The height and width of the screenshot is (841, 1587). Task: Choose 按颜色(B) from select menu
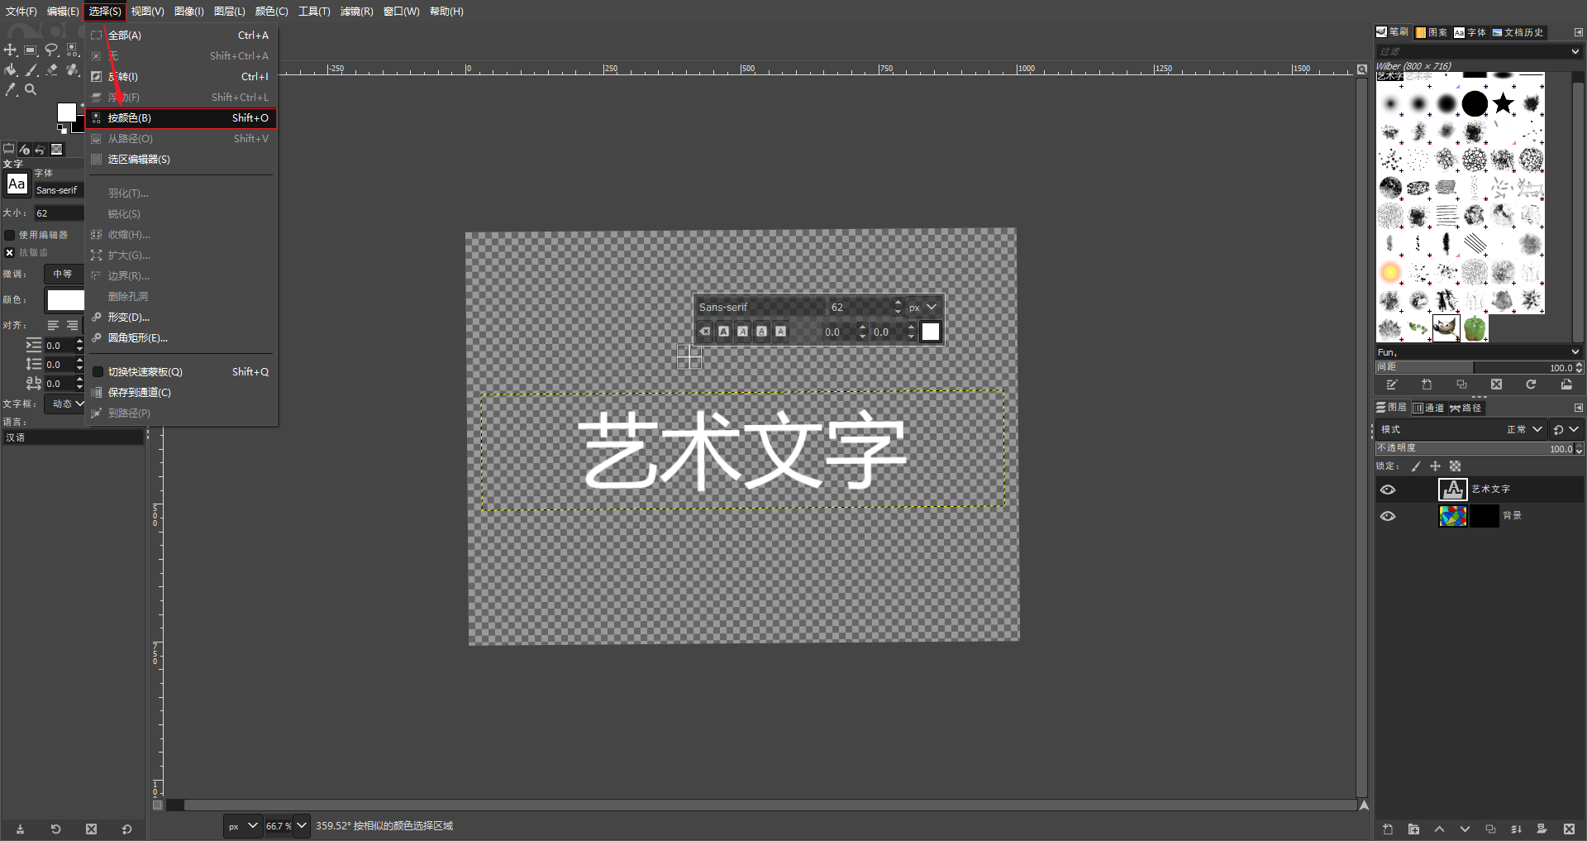181,118
